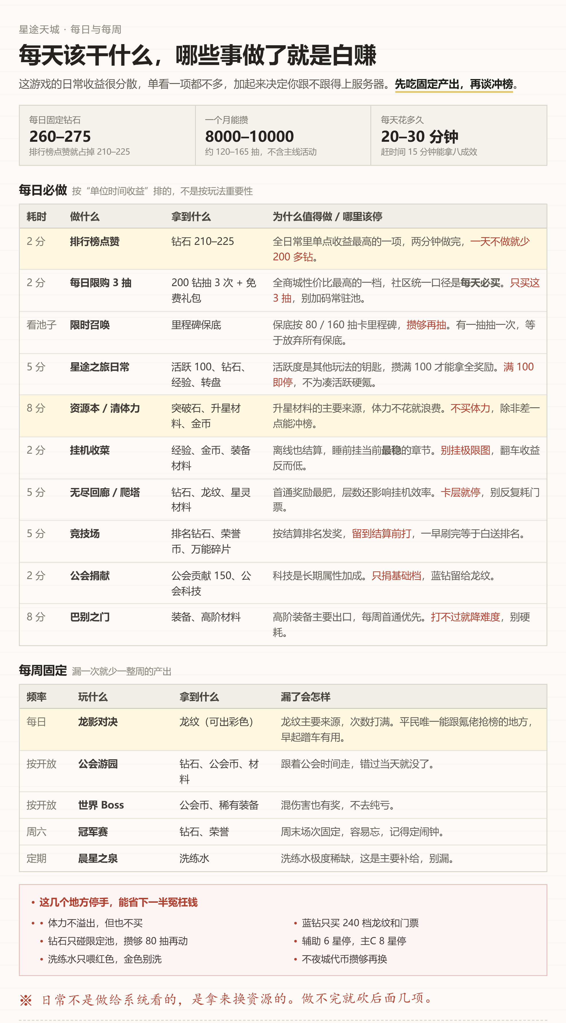Click the 里程碑保底 reward cell
This screenshot has width=566, height=1023.
(x=196, y=325)
